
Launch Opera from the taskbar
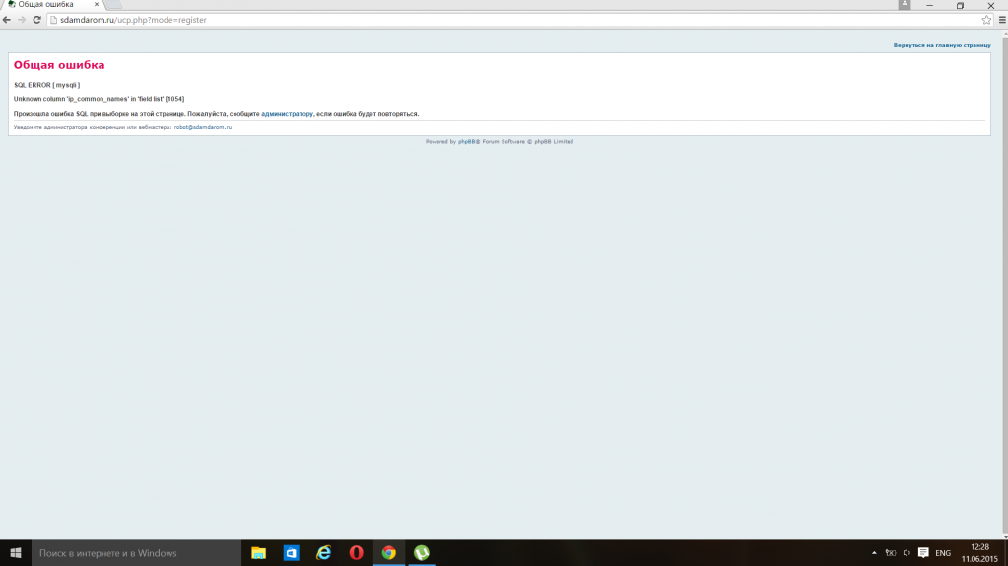tap(356, 553)
